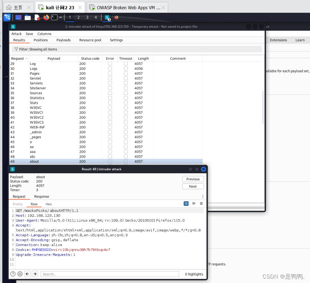Switch to Pretty view
Screen dimensions: 310x283
pyautogui.click(x=18, y=204)
